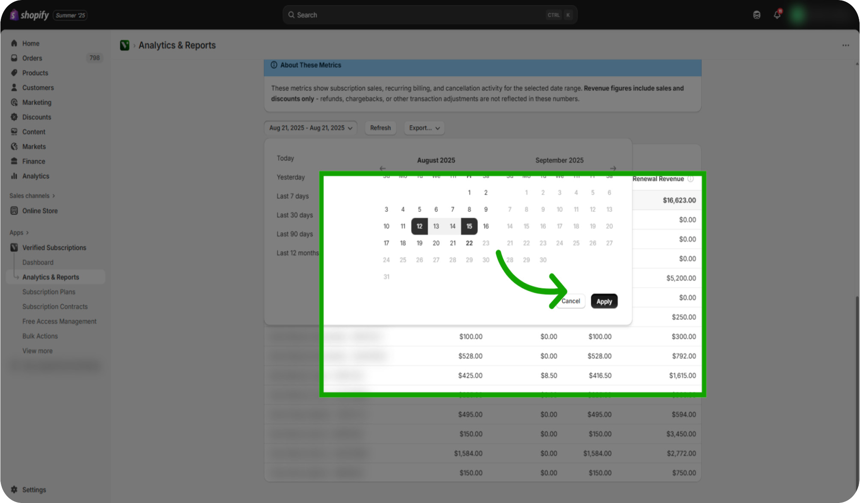Screen dimensions: 860x503
Task: Open the Home icon in sidebar
Action: [14, 43]
